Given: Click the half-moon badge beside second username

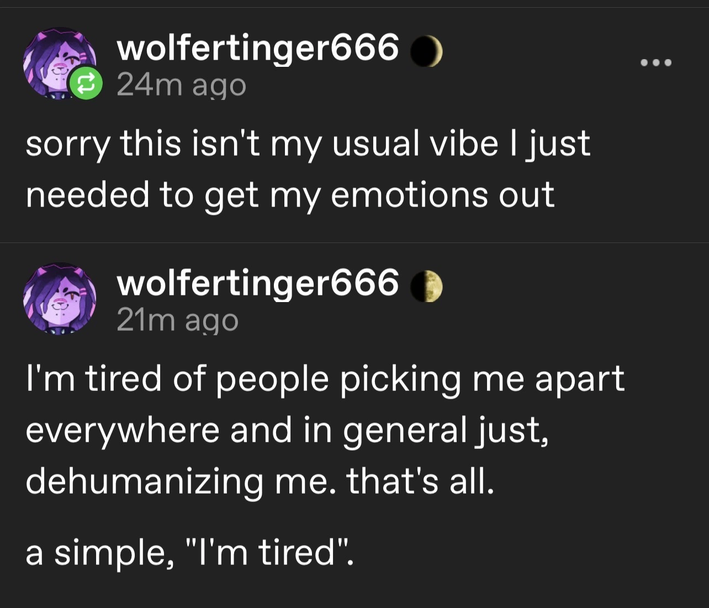Looking at the screenshot, I should [427, 287].
